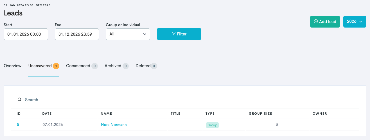The height and width of the screenshot is (140, 370).
Task: Select the Unanswered tab
Action: (x=40, y=66)
